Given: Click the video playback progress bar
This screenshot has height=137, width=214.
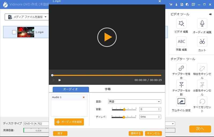Looking at the screenshot, I should pyautogui.click(x=107, y=75).
